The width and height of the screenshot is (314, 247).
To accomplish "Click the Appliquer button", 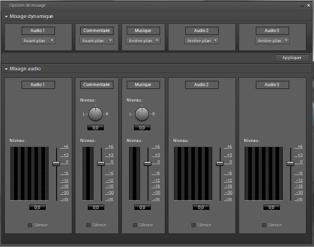I will pos(292,58).
